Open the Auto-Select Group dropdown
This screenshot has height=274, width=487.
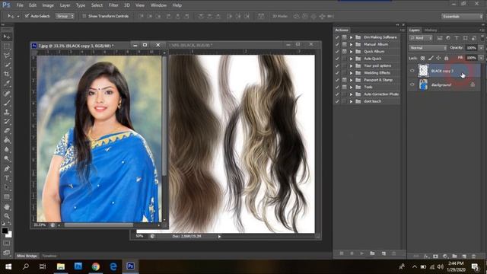pyautogui.click(x=65, y=16)
